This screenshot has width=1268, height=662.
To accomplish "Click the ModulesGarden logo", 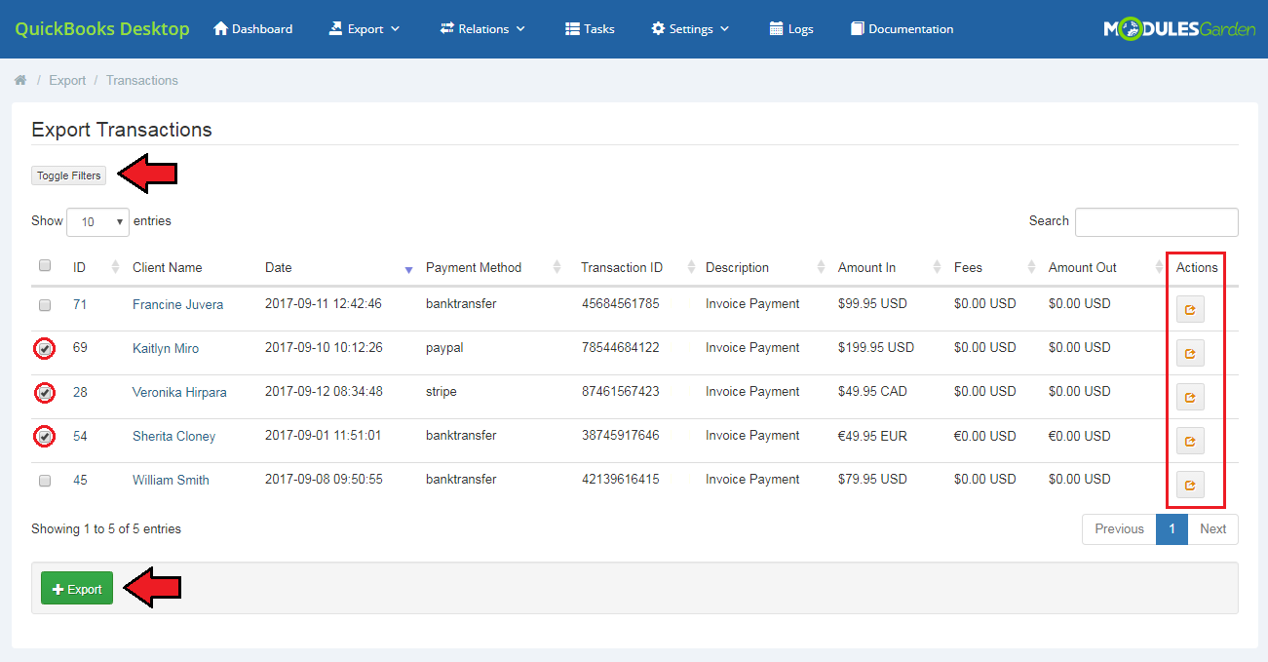I will 1179,29.
